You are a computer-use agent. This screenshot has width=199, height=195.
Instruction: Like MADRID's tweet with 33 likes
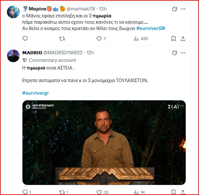[99, 192]
